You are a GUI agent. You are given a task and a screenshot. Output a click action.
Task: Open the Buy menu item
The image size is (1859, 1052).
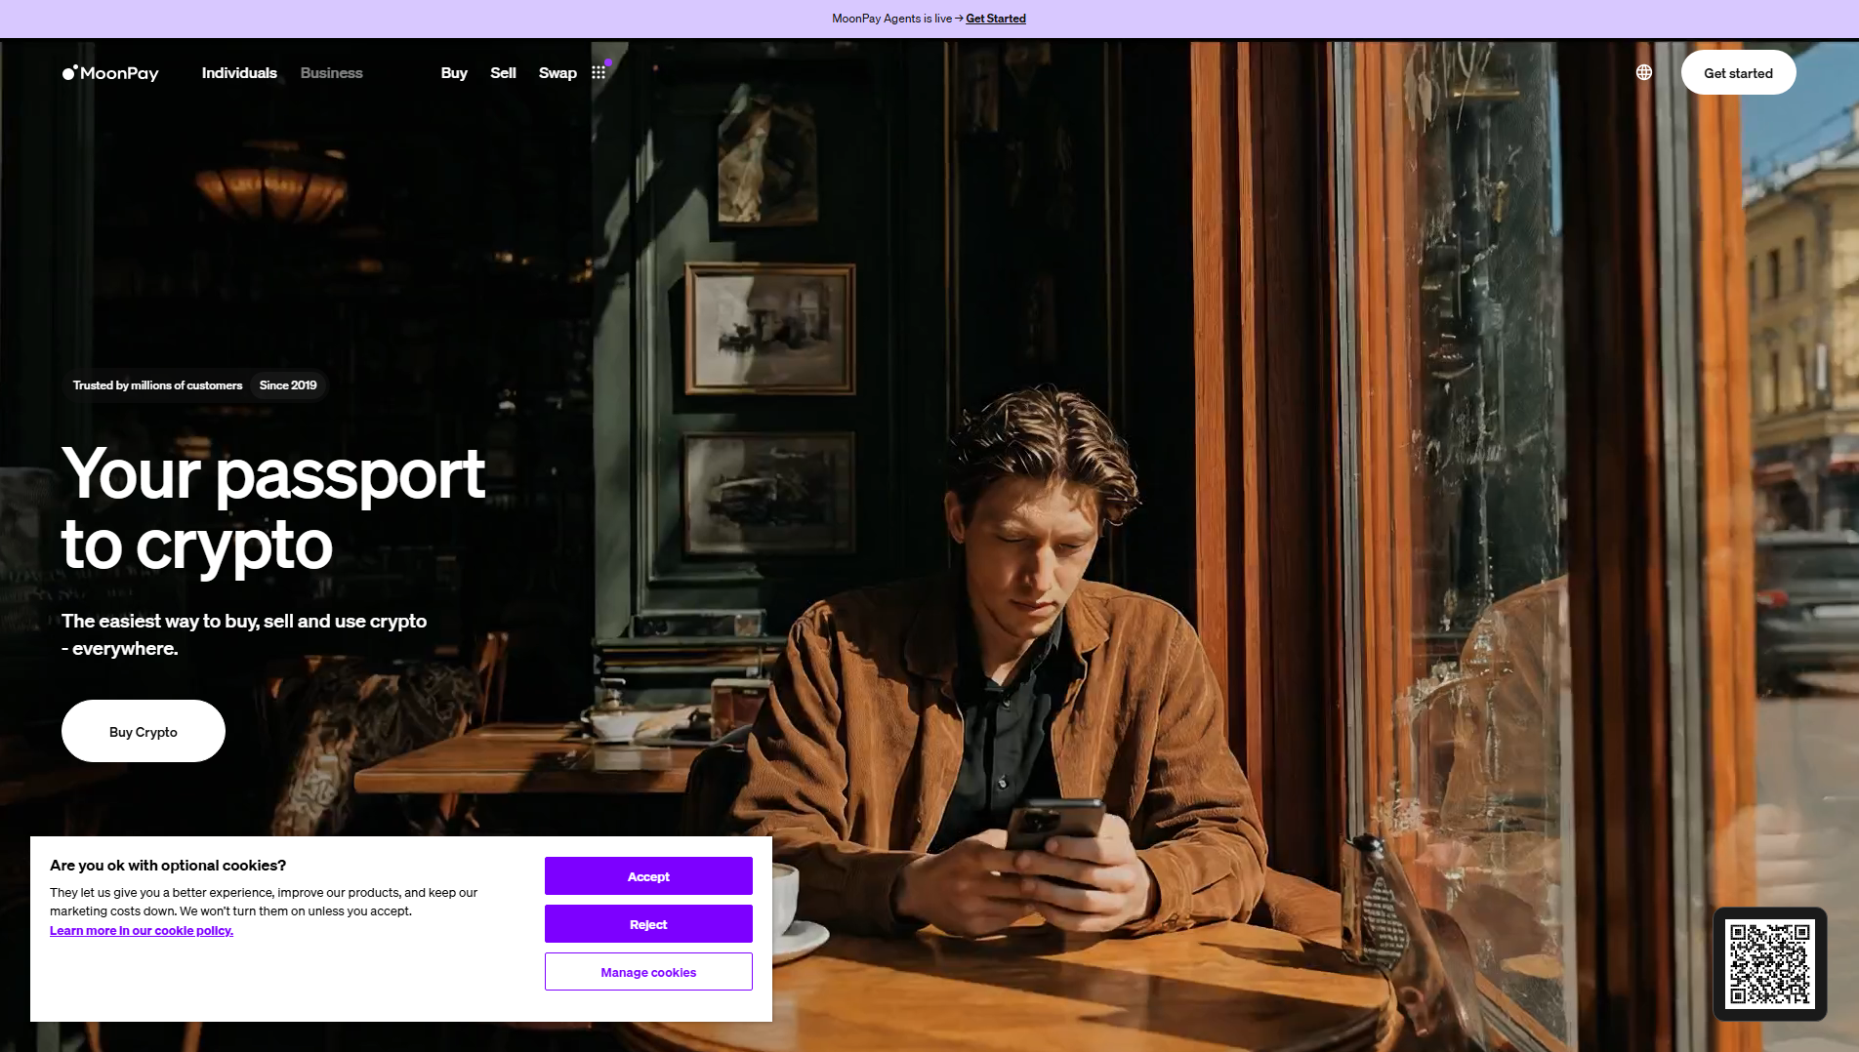tap(454, 73)
